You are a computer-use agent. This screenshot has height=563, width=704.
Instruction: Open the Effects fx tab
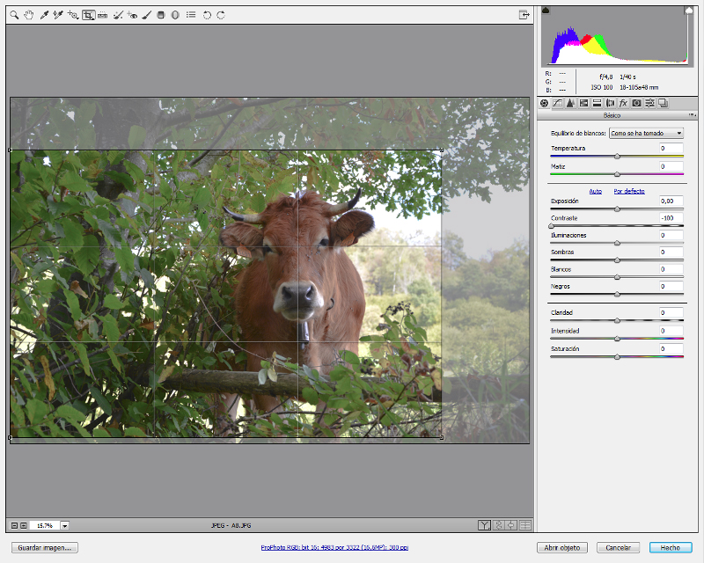pyautogui.click(x=623, y=103)
